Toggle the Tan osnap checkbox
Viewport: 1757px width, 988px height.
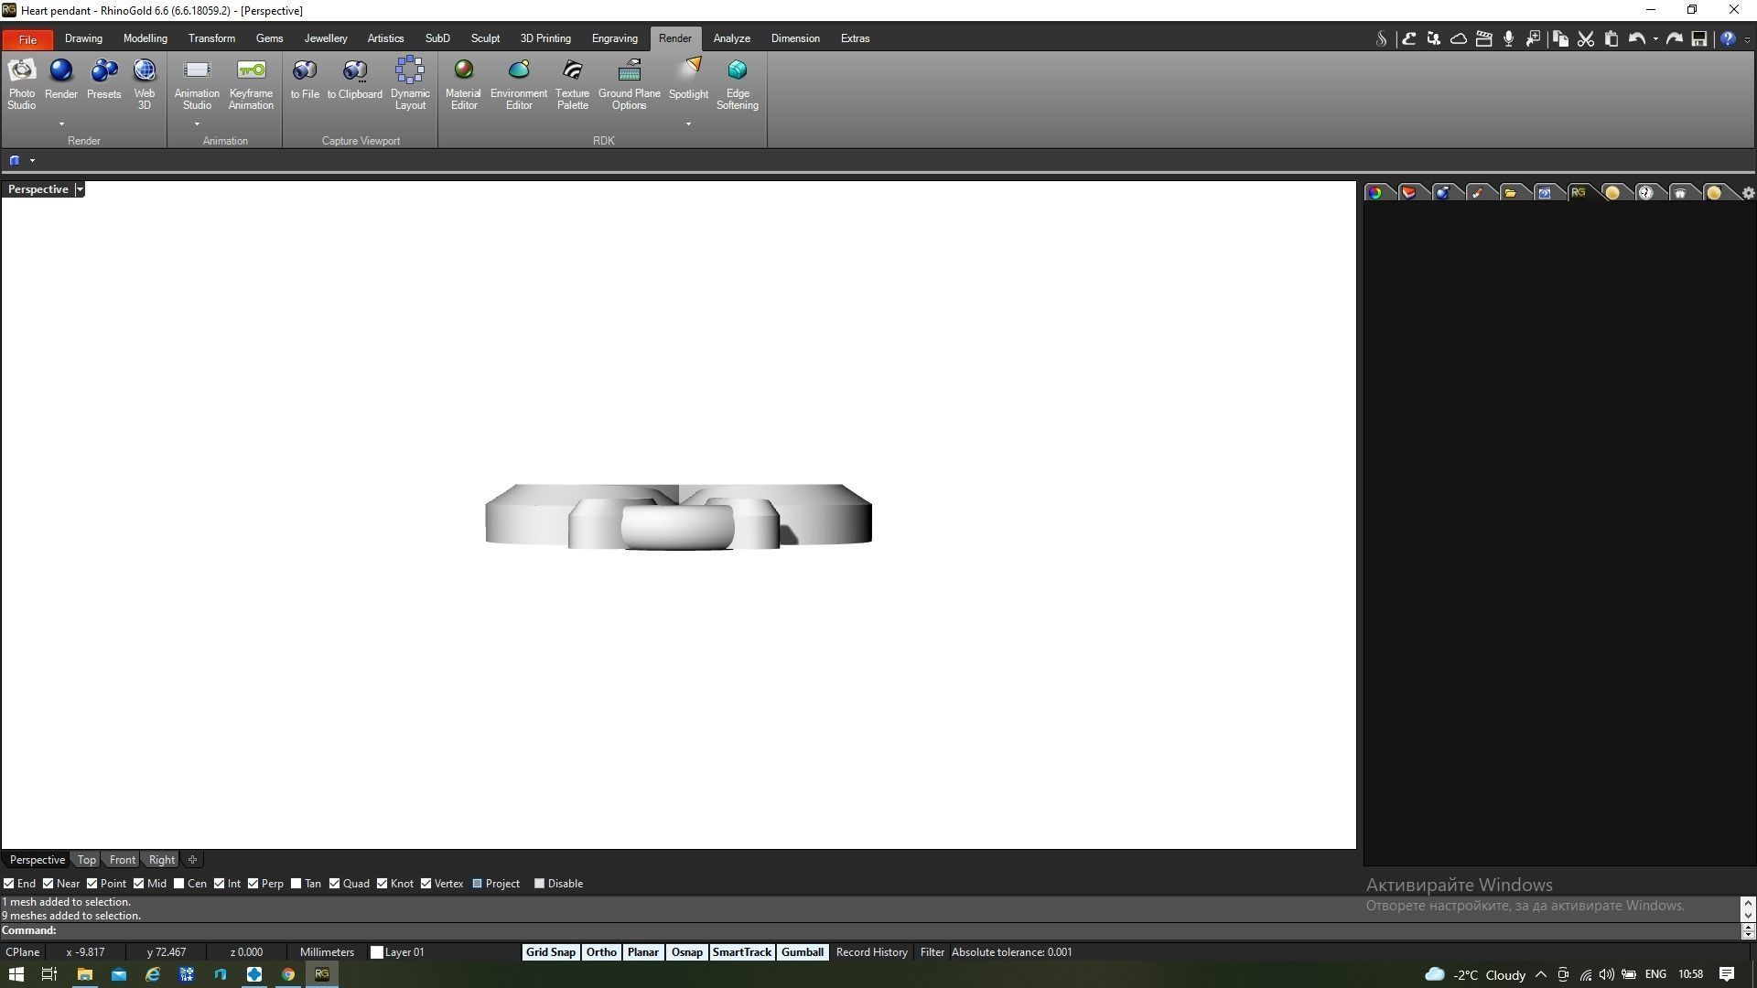296,884
